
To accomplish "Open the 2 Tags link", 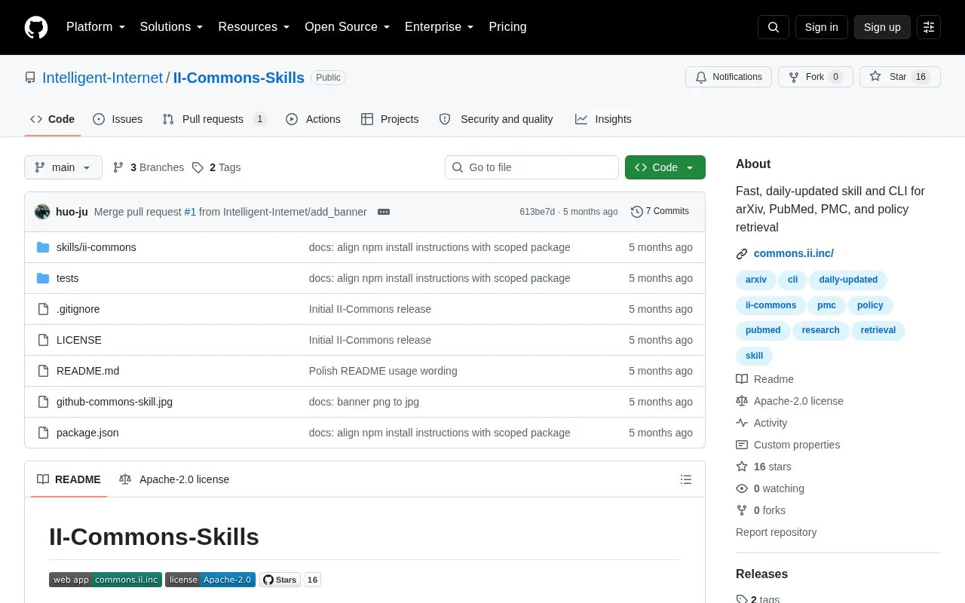I will [216, 167].
